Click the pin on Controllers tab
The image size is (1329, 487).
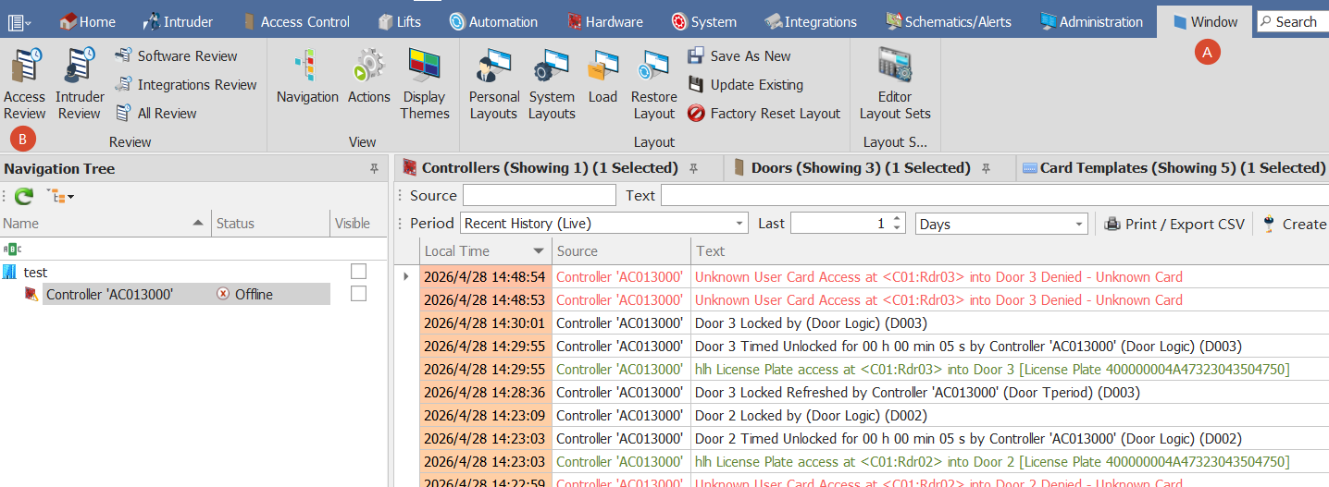point(693,168)
